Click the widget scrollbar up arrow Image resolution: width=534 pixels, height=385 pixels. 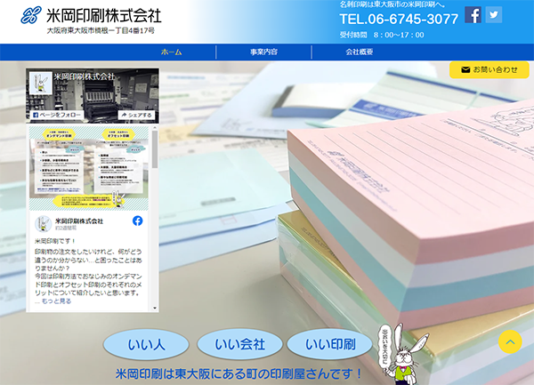[x=155, y=128]
